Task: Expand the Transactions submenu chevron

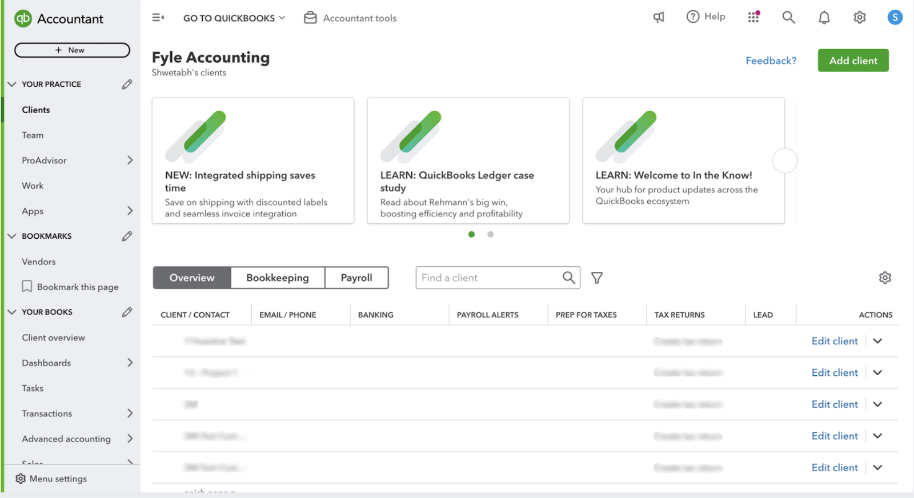Action: tap(130, 413)
